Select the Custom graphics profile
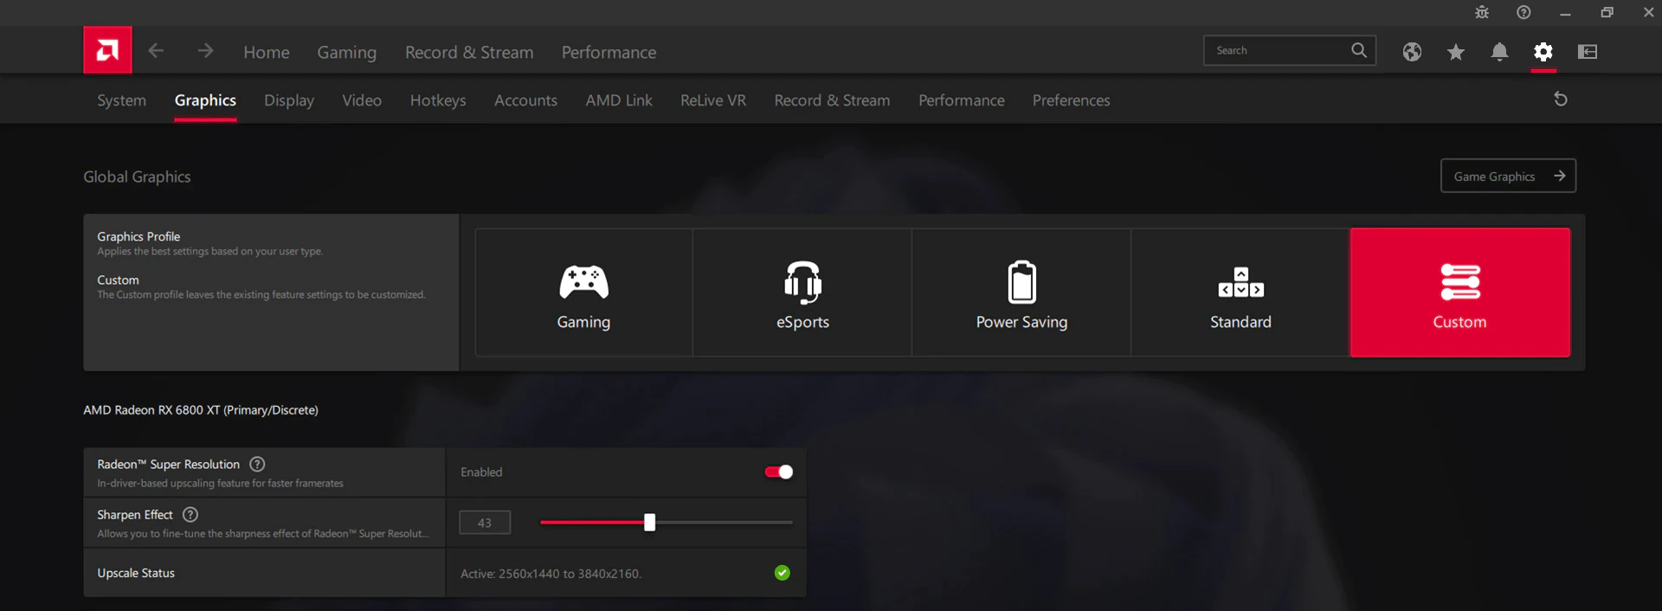This screenshot has height=611, width=1662. coord(1460,293)
